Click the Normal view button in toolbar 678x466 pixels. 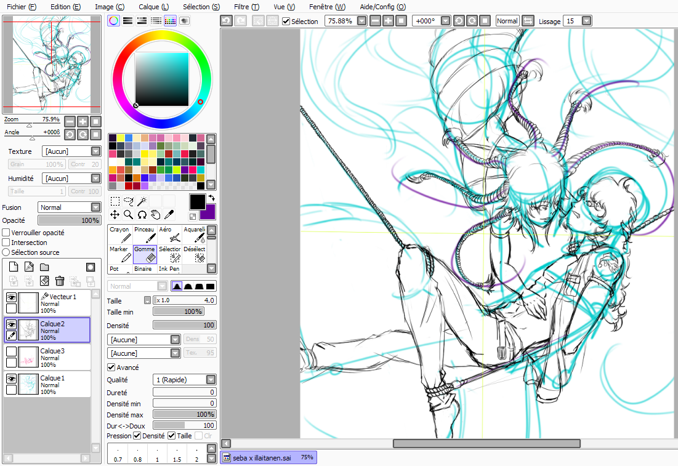(507, 21)
